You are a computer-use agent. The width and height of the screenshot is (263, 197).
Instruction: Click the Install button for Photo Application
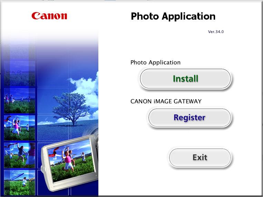point(185,79)
